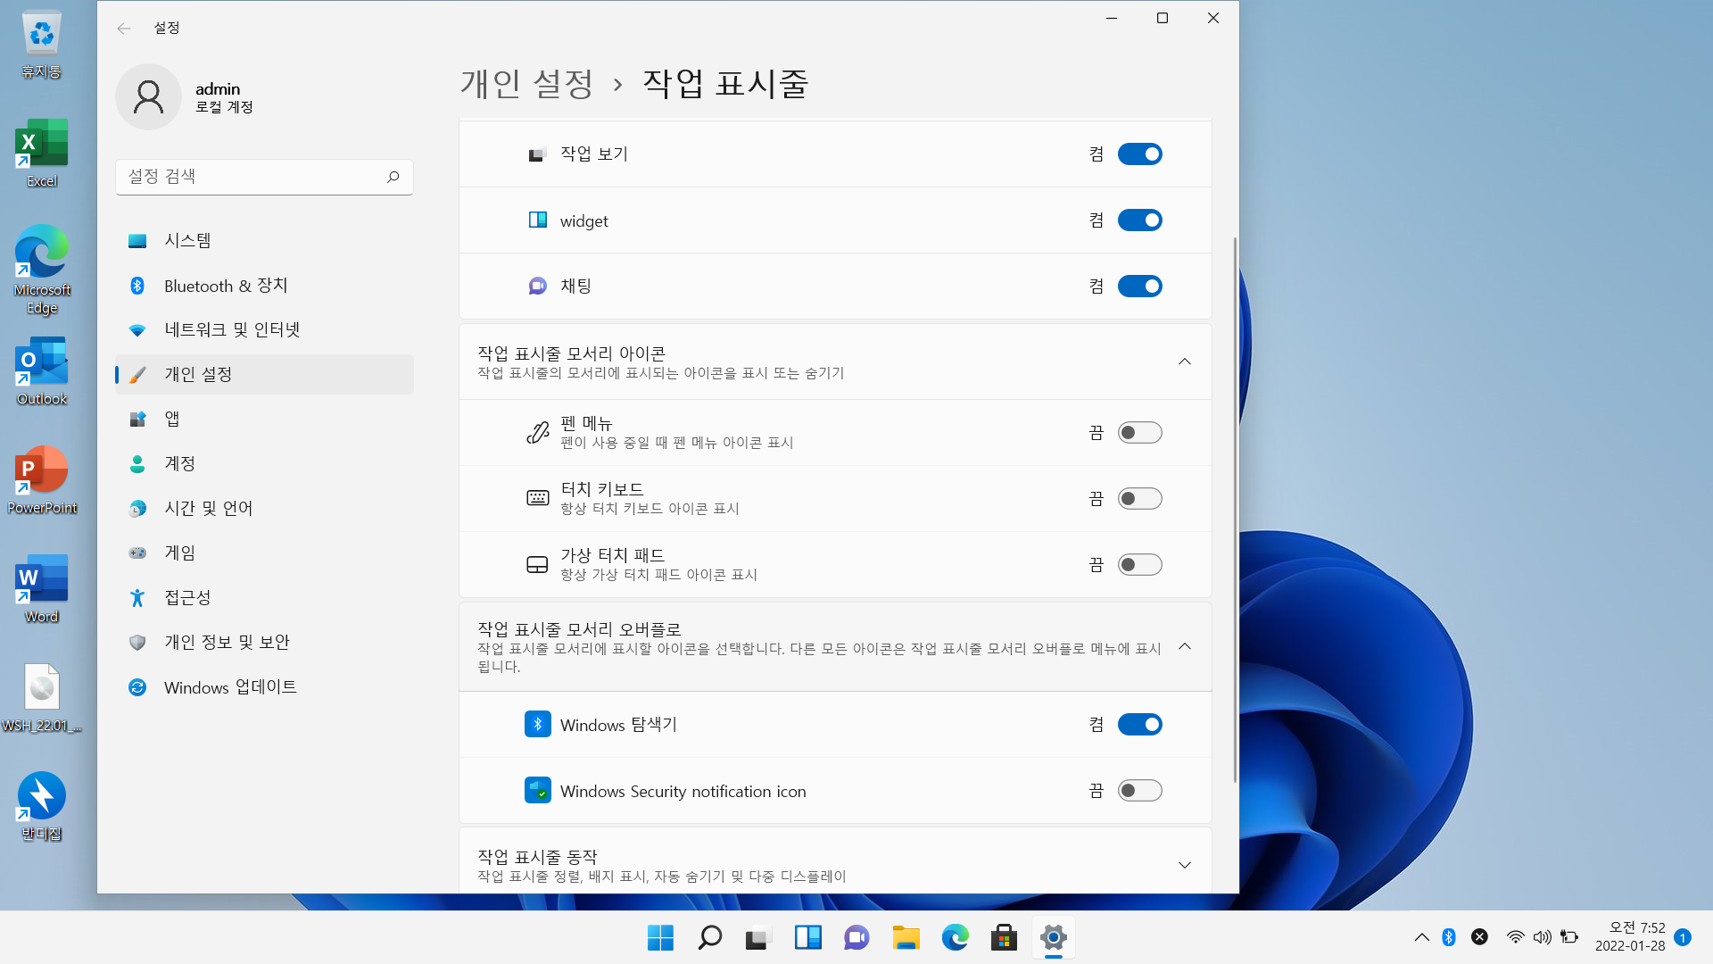Collapse 작업 표시줄 모서리 오버플로 section

[1184, 646]
